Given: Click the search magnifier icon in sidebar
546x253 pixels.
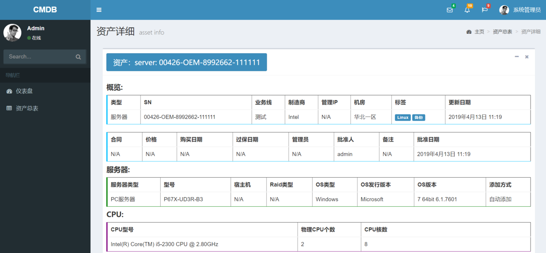Looking at the screenshot, I should click(78, 57).
